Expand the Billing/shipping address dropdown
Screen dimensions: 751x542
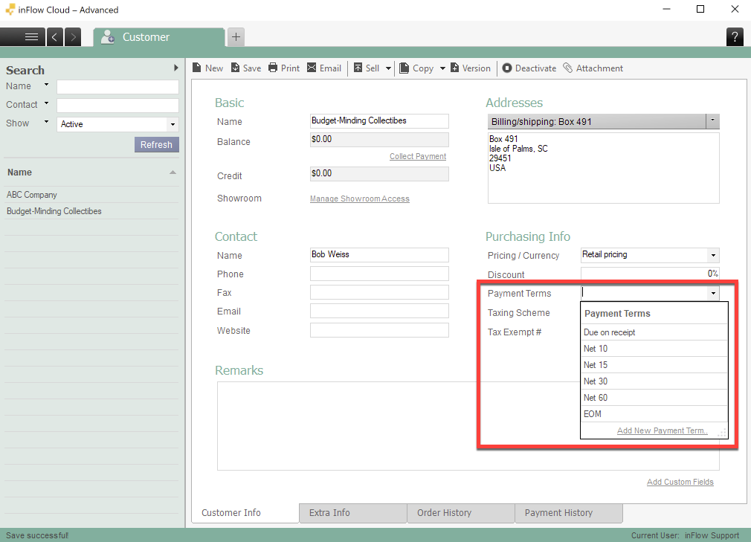(712, 121)
